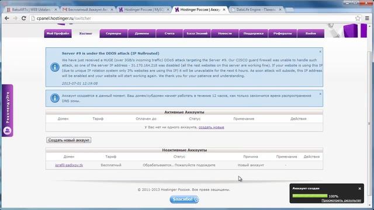Open the Новости menu item

224,34
